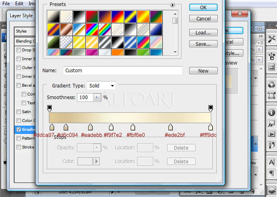Screen dimensions: 277x197
Task: Open the Gradient Type dropdown
Action: click(x=101, y=85)
